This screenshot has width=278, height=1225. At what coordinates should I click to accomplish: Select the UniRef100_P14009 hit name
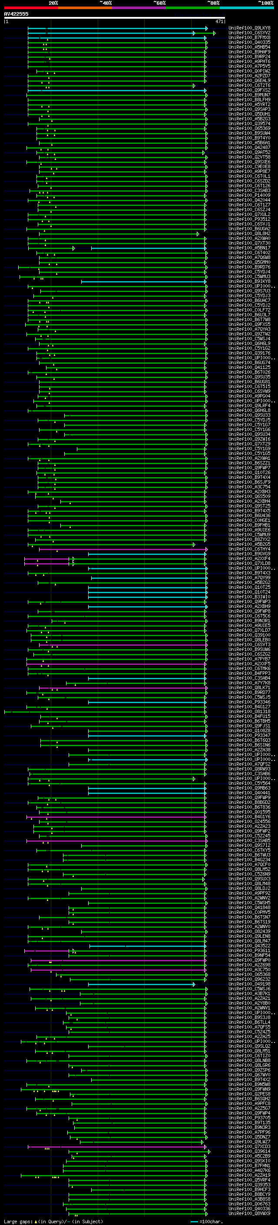(249, 196)
